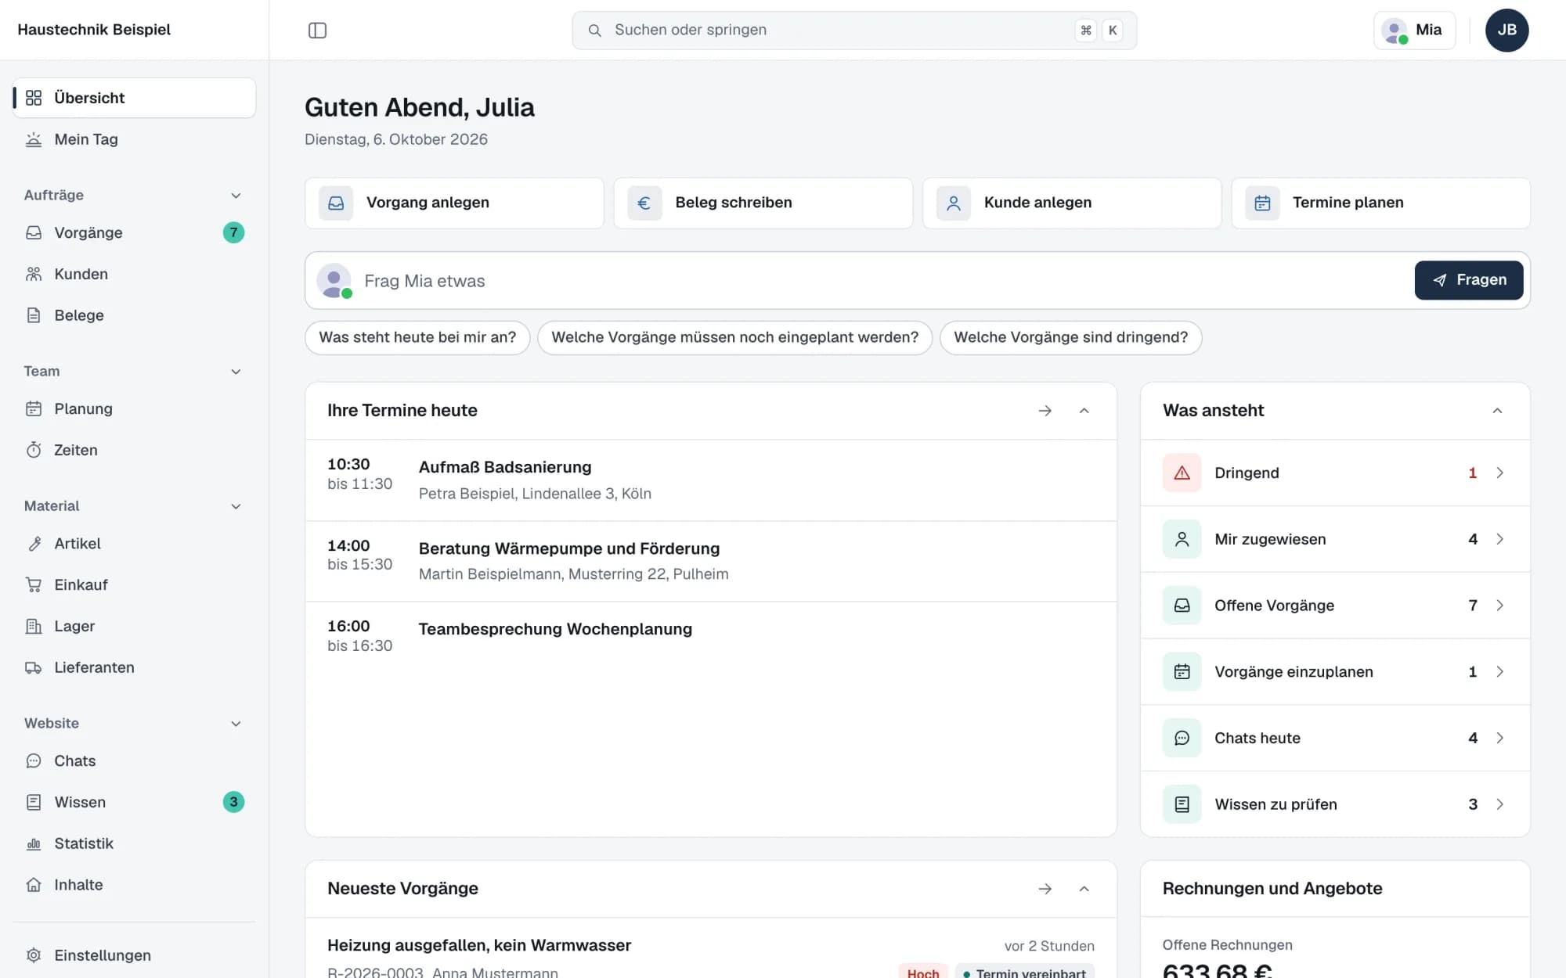Screen dimensions: 1566x978
Task: Click the search magnifier icon
Action: tap(595, 30)
